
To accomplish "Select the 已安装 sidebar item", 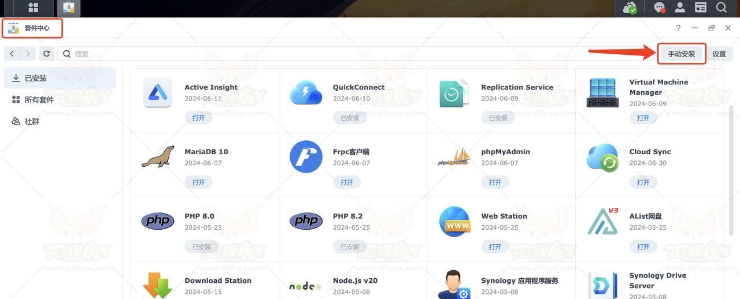I will [35, 78].
